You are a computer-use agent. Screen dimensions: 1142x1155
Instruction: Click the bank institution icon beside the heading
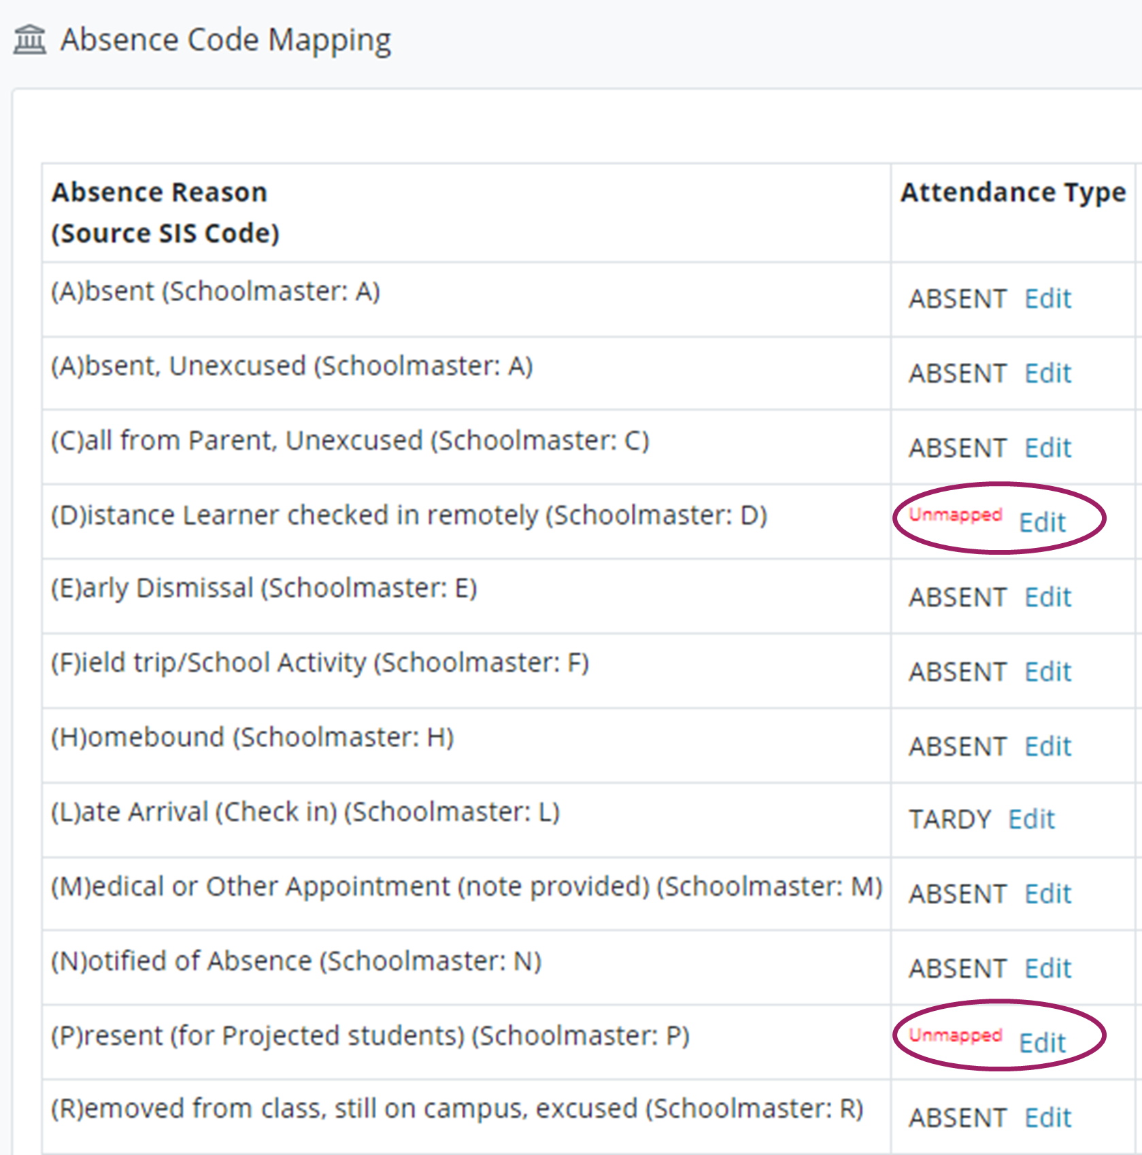[30, 41]
